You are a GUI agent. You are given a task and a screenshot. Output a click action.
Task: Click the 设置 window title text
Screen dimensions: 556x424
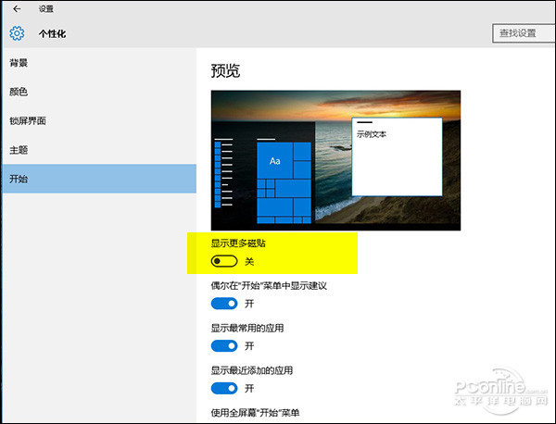pos(45,8)
